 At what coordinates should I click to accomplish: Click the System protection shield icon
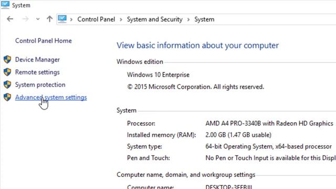(x=7, y=85)
